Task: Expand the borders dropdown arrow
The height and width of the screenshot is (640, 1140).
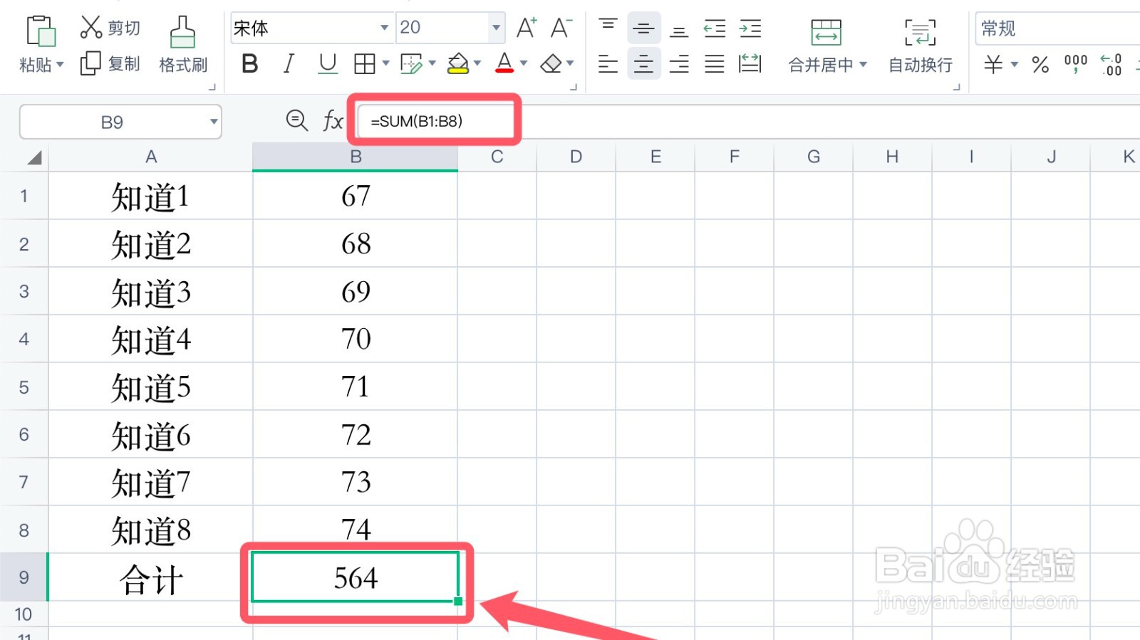Action: point(386,63)
